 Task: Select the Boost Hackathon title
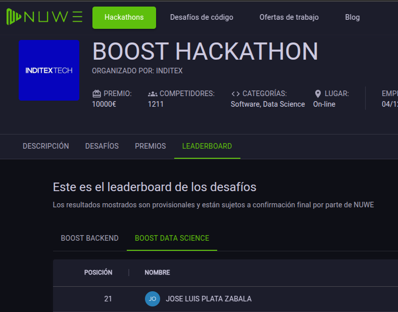click(205, 51)
